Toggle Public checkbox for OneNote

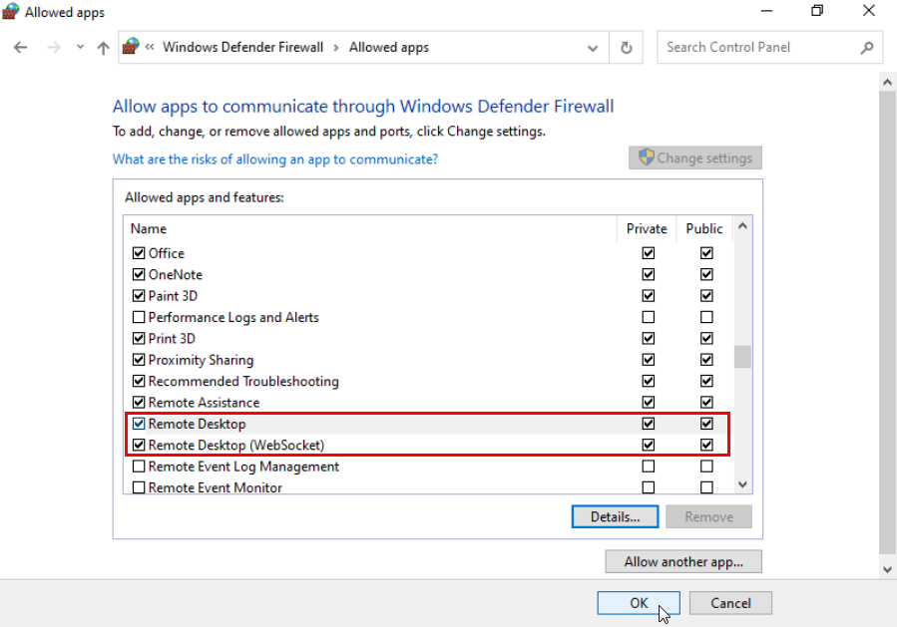706,274
